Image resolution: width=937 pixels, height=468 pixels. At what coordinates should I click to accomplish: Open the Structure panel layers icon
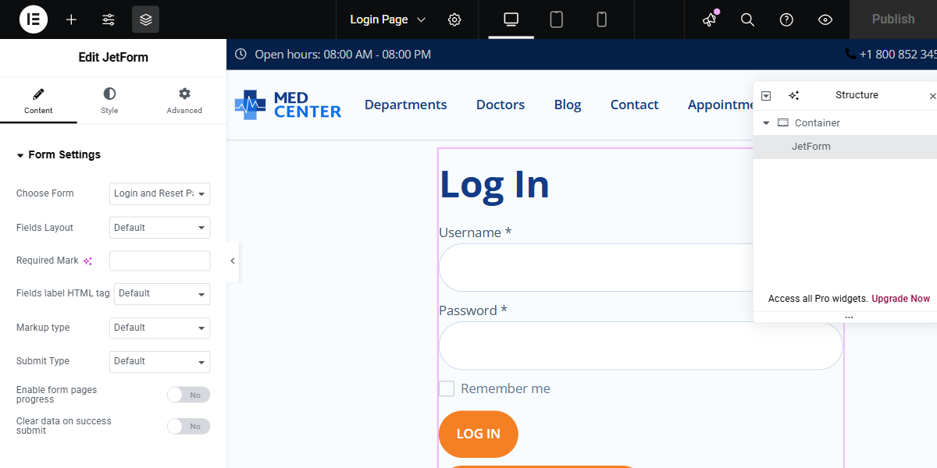point(145,19)
